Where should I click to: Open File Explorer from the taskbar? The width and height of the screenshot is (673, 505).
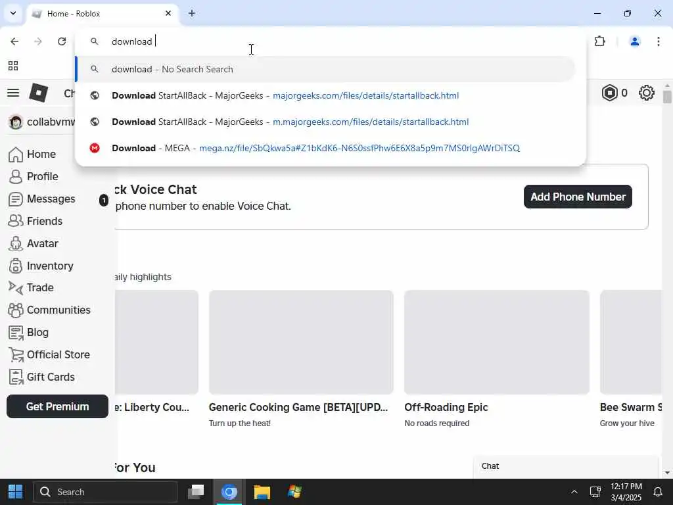click(x=262, y=492)
